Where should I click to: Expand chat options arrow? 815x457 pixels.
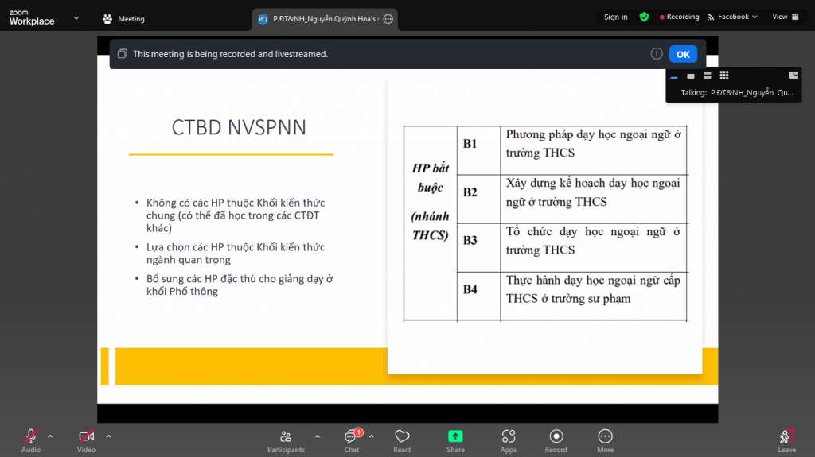(371, 437)
